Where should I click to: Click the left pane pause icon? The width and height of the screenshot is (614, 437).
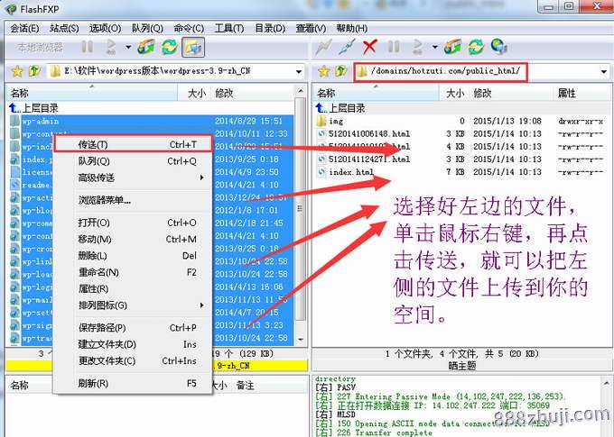87,47
